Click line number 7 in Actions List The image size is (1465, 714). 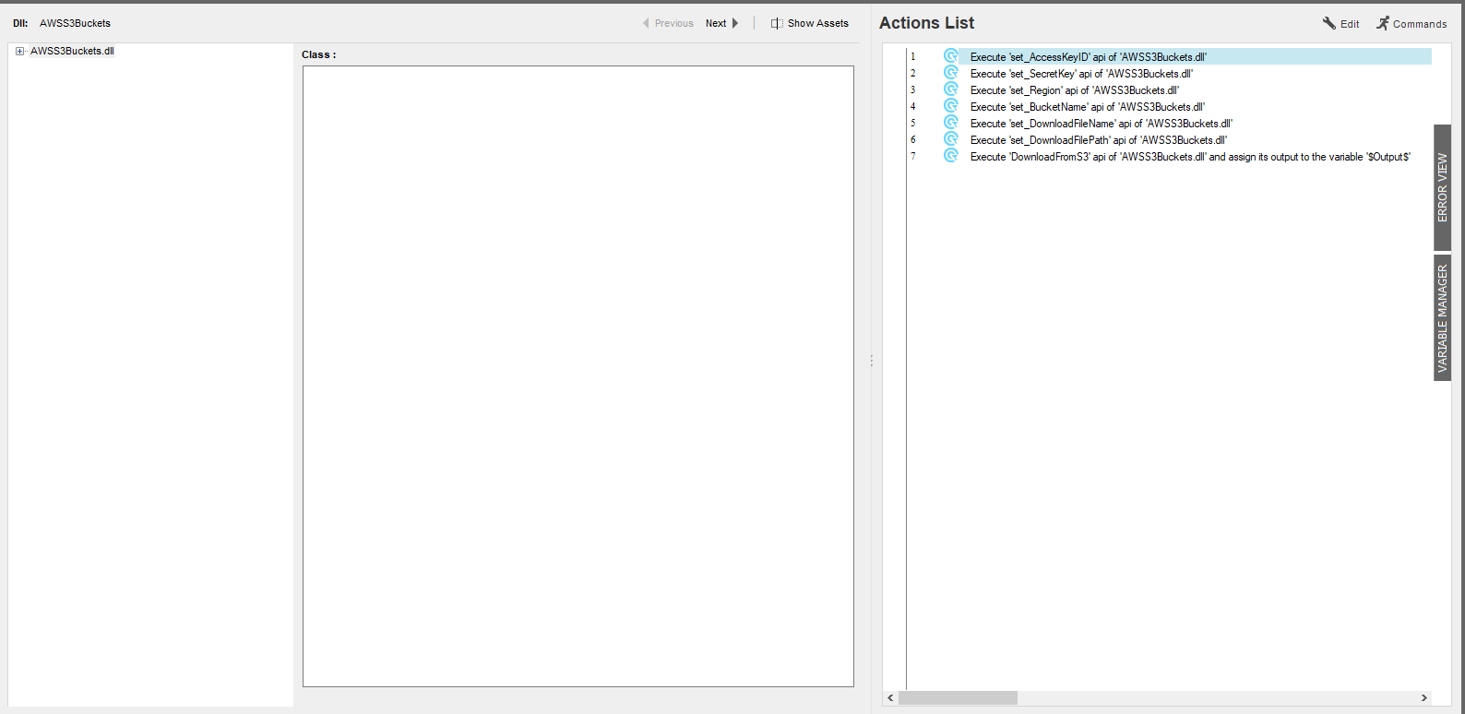(x=913, y=156)
